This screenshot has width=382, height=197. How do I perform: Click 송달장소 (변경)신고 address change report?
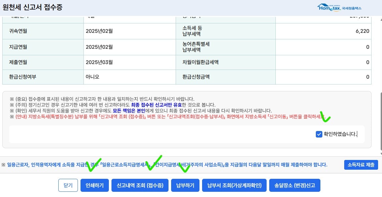click(x=294, y=185)
